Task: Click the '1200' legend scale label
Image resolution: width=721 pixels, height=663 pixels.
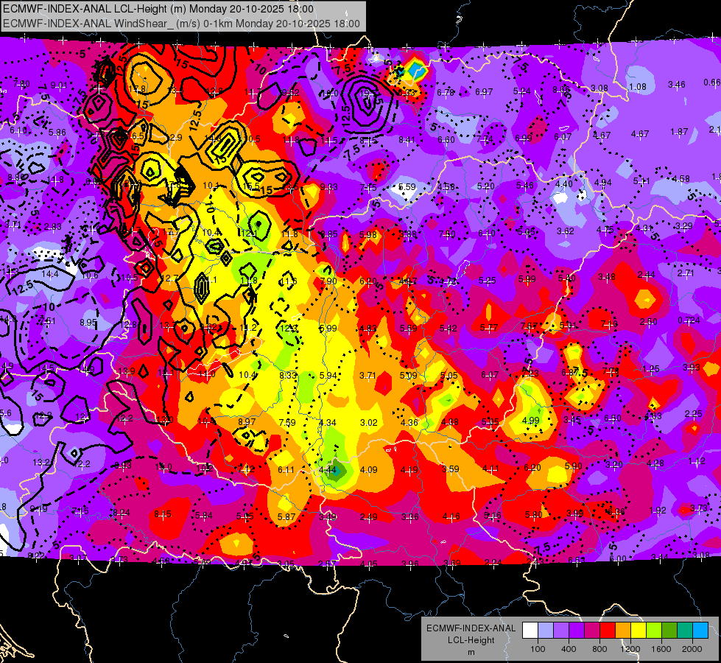Action: [630, 649]
